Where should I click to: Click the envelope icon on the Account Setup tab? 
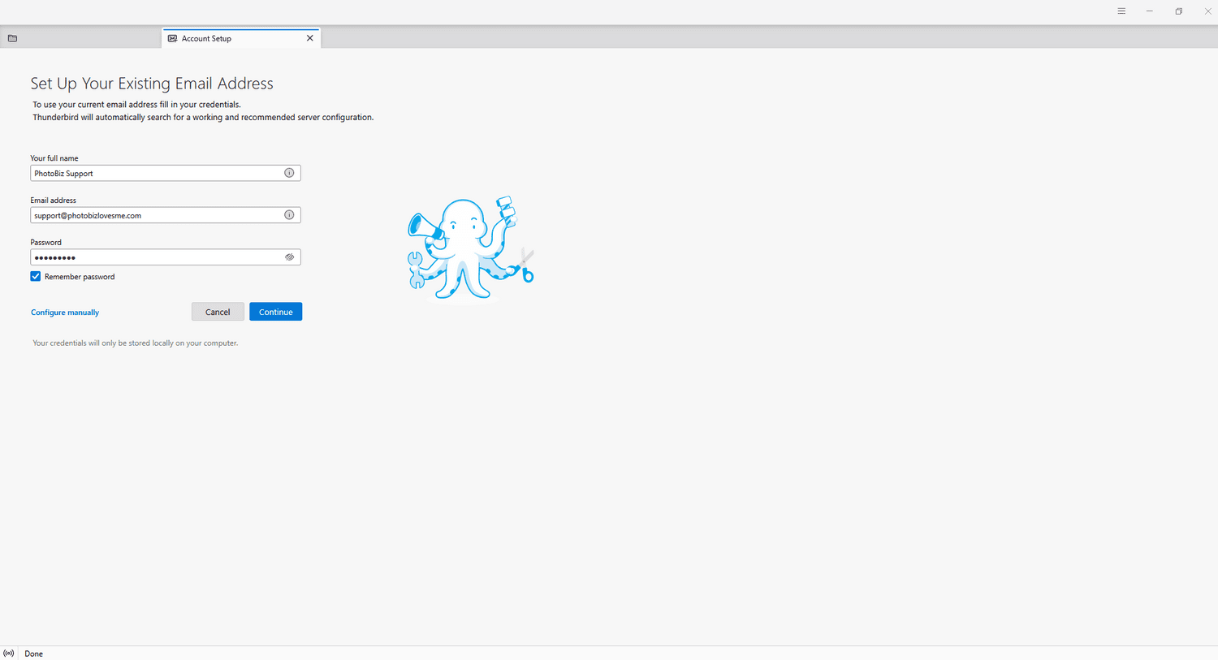click(172, 37)
